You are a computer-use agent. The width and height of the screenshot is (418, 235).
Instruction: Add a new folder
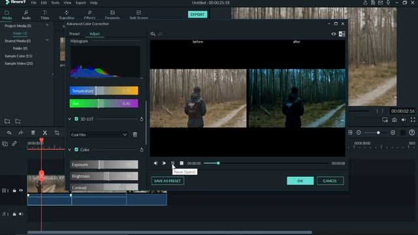[x=7, y=121]
